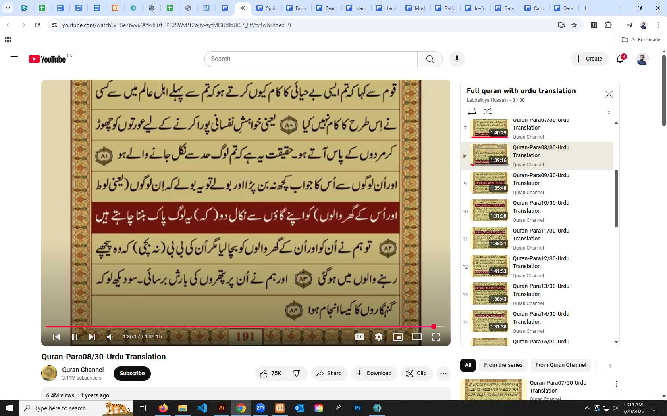Open more actions ellipsis beside Clip
Screen dimensions: 667x416
tap(443, 374)
